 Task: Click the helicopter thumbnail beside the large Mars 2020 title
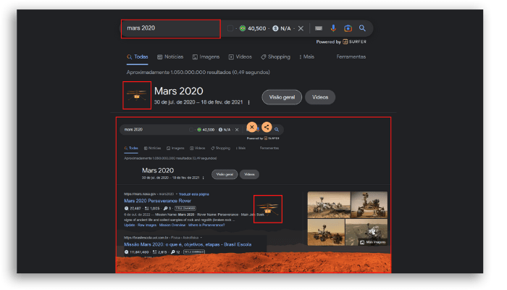pyautogui.click(x=137, y=95)
